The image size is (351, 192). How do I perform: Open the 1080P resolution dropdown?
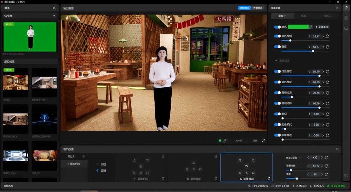pos(239,141)
